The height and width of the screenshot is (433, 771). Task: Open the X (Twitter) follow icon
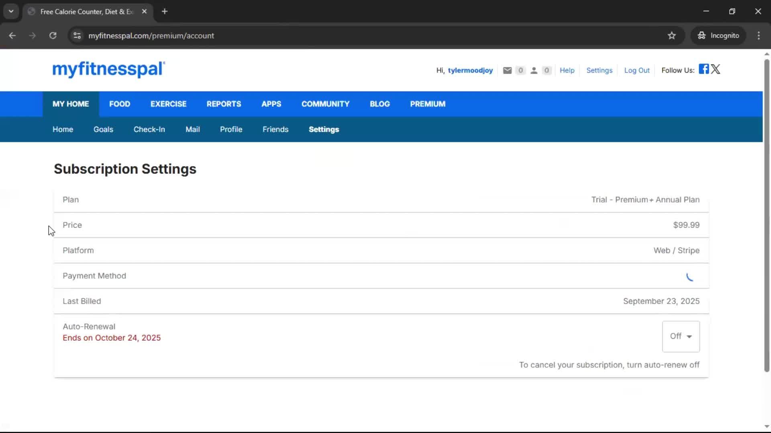coord(716,69)
